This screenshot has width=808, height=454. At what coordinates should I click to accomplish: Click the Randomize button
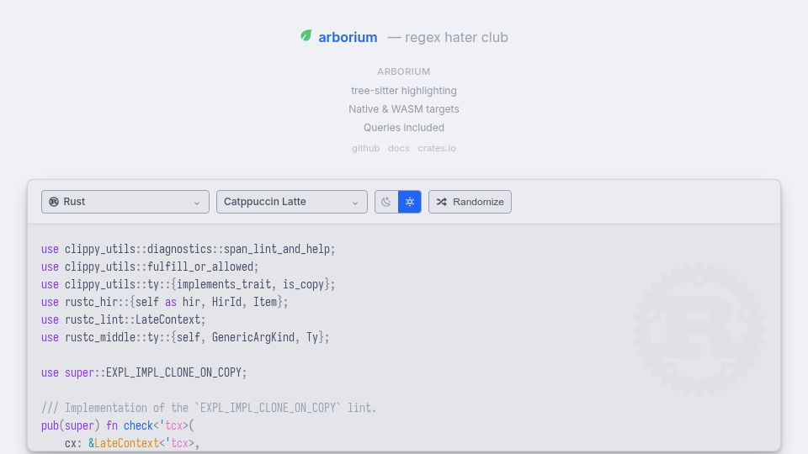[470, 202]
